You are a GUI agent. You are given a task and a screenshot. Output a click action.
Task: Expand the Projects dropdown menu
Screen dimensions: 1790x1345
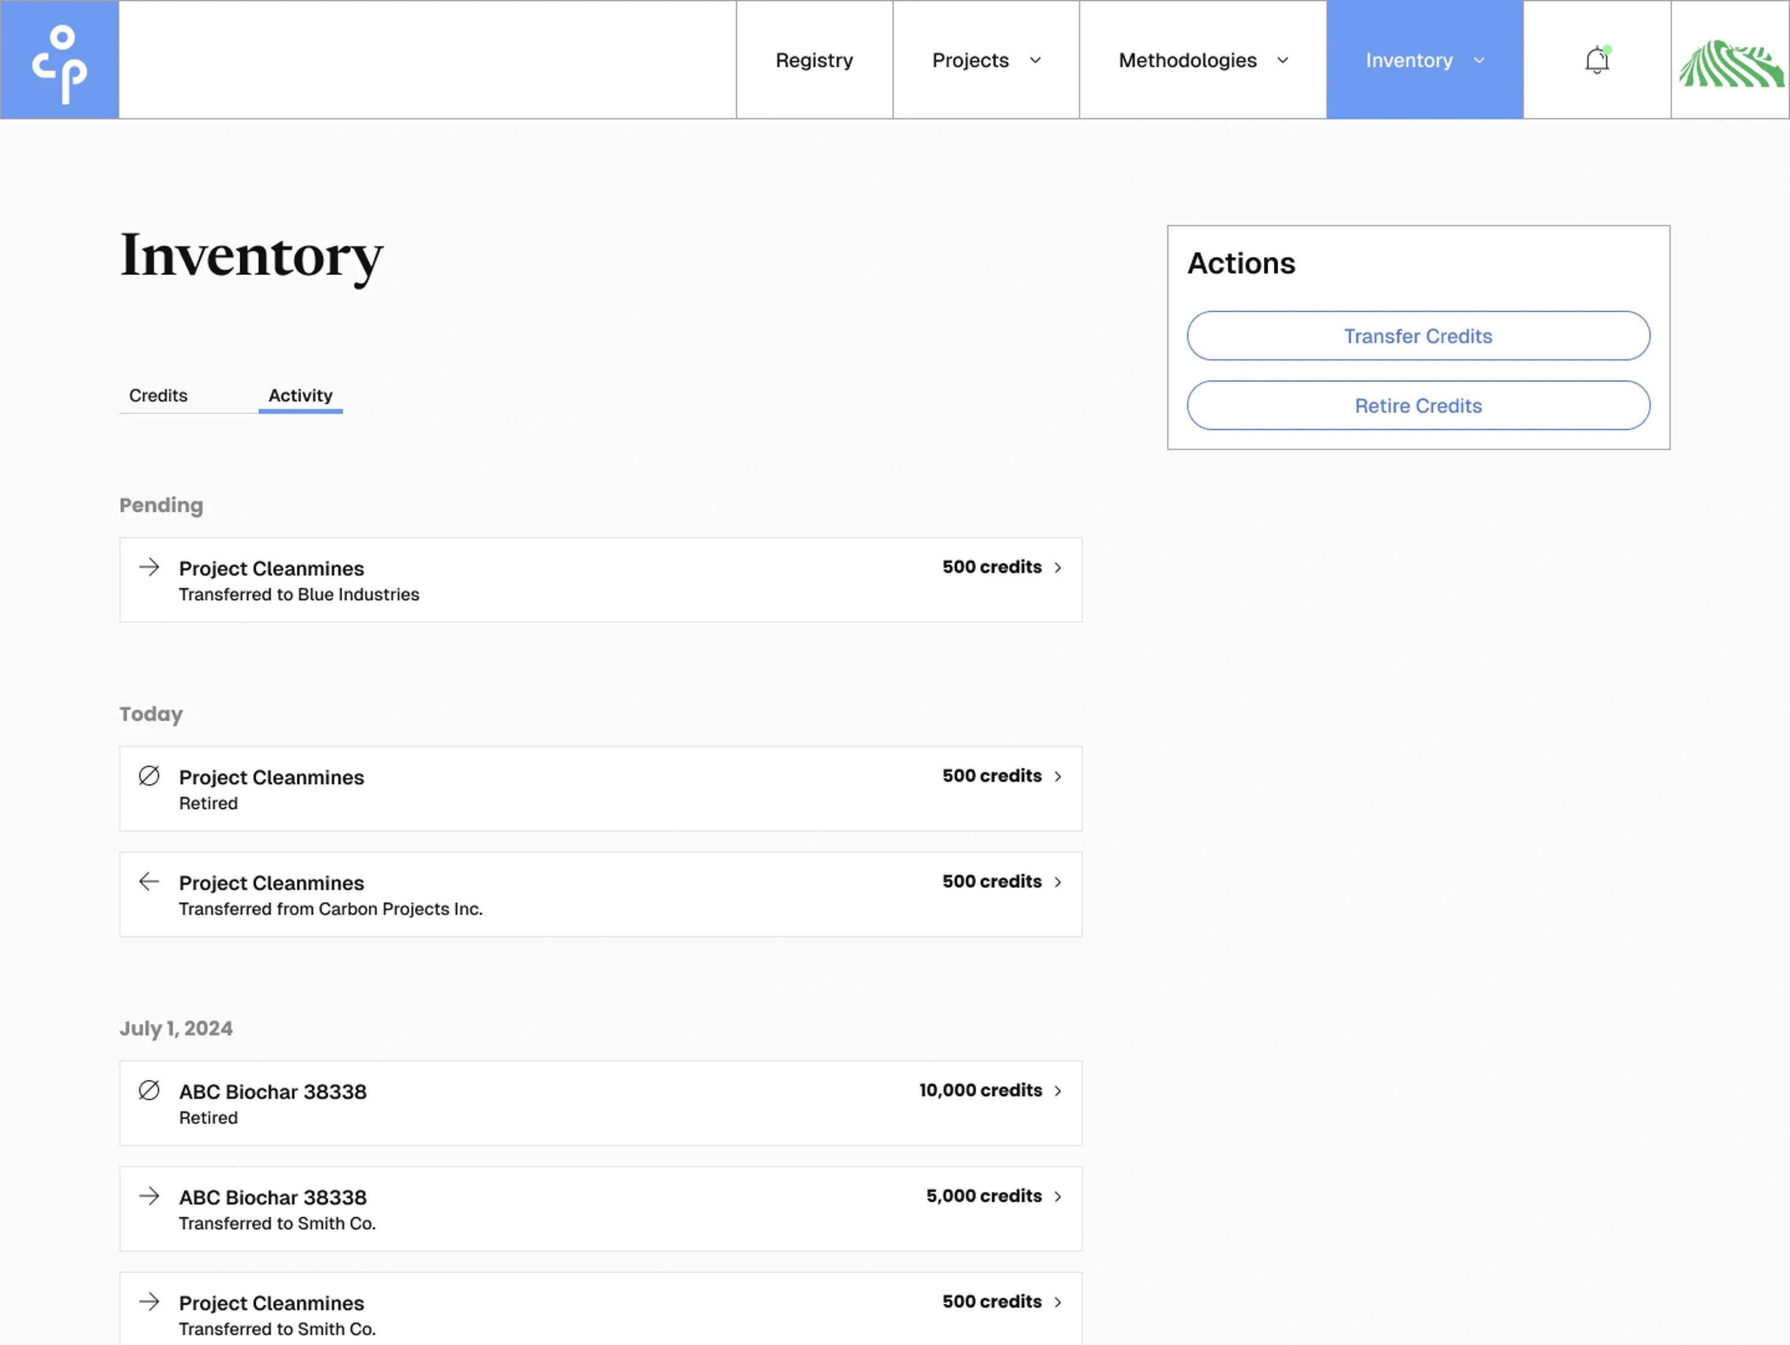[x=986, y=60]
